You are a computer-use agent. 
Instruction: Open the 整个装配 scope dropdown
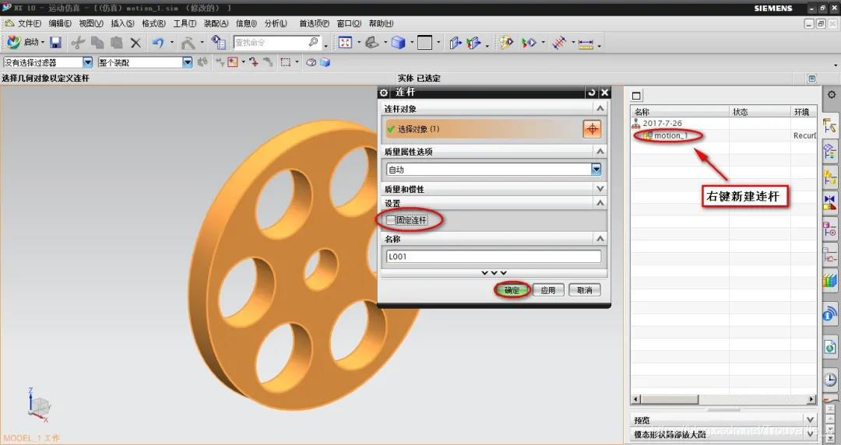187,62
